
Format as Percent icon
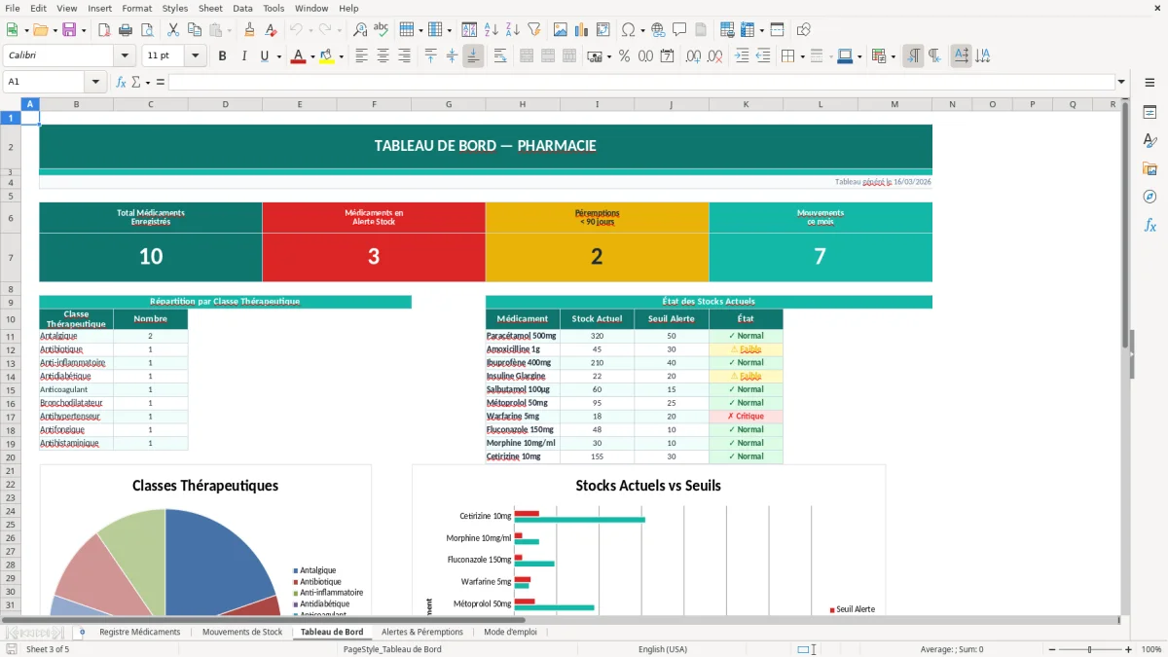click(x=624, y=56)
